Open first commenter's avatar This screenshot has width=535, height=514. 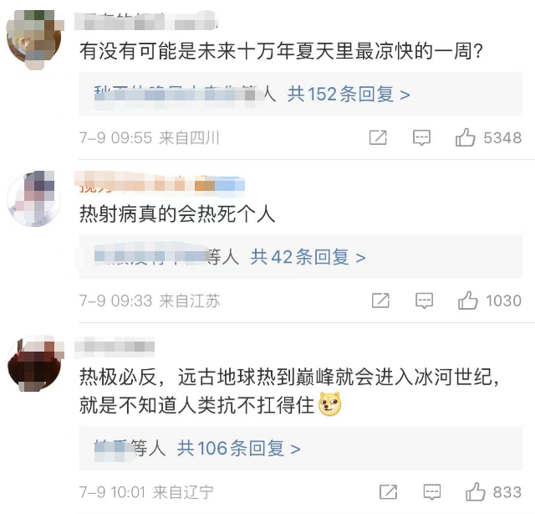(35, 38)
